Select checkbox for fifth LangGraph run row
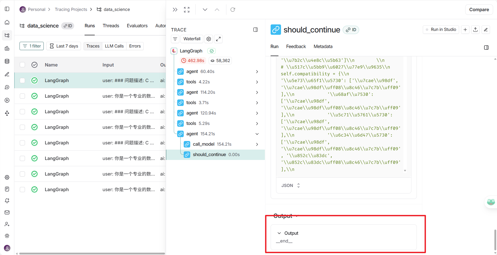Image resolution: width=497 pixels, height=255 pixels. [x=22, y=143]
